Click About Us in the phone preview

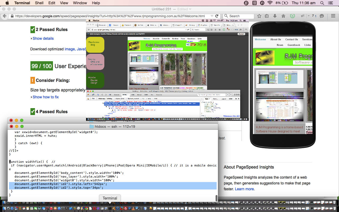(276, 39)
